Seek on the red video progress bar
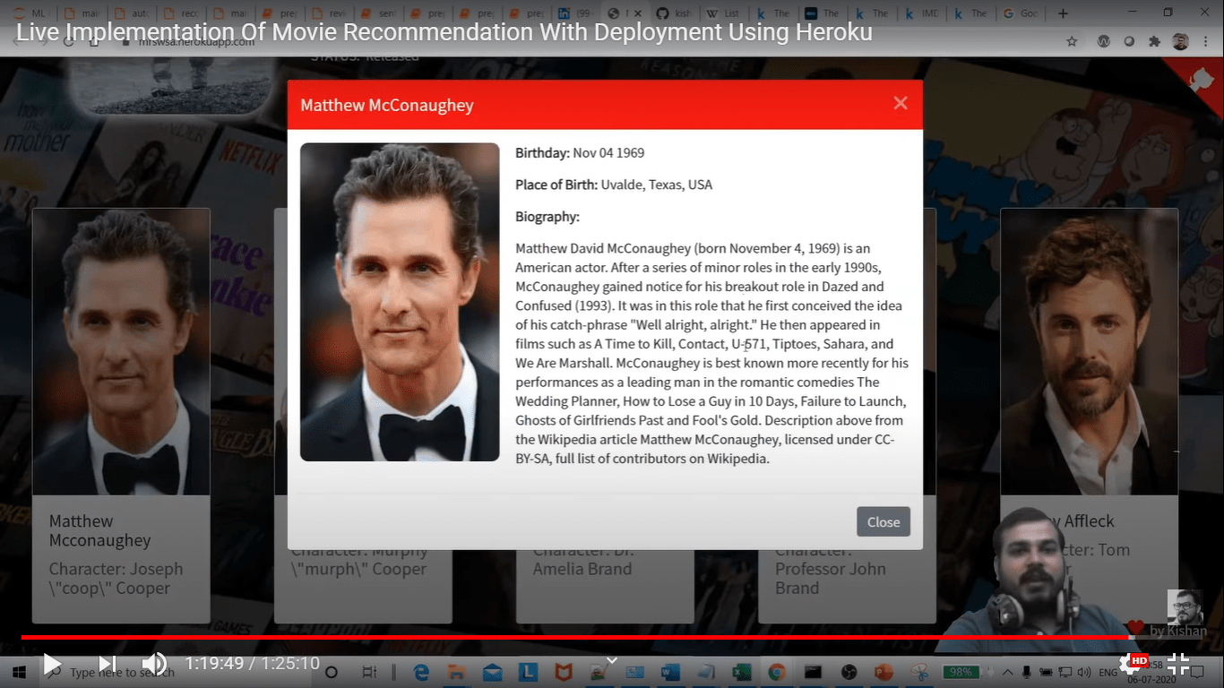1224x688 pixels. (x=573, y=637)
